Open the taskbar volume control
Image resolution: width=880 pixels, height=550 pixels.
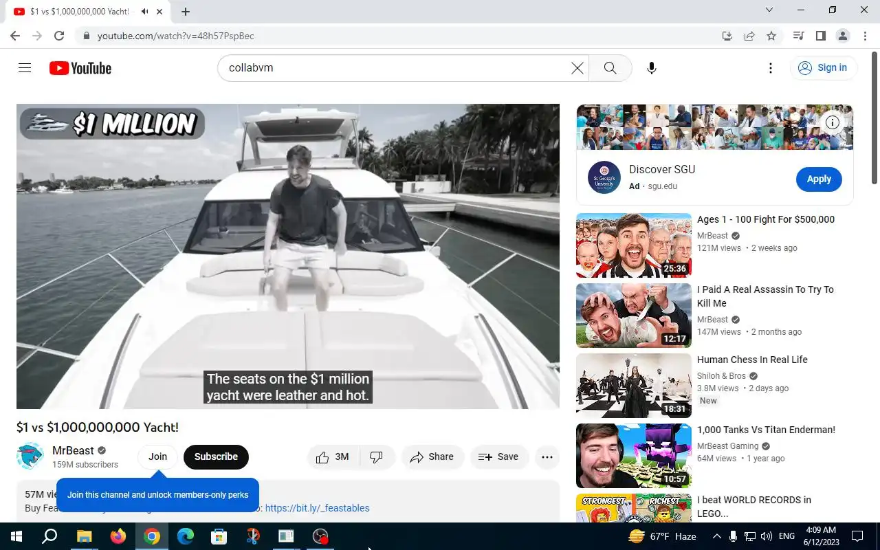click(x=767, y=536)
